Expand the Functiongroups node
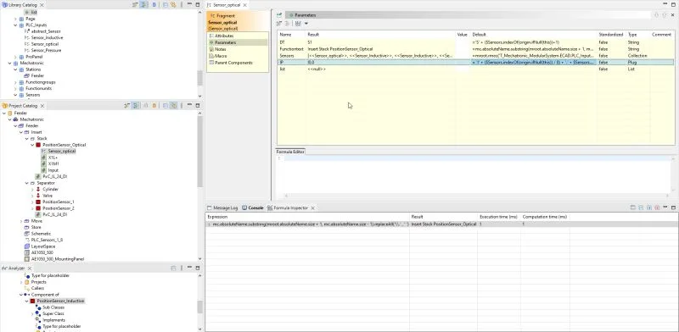The height and width of the screenshot is (332, 679). click(x=15, y=82)
